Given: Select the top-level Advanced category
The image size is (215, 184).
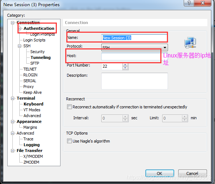Looking at the screenshot, I should pyautogui.click(x=26, y=133).
